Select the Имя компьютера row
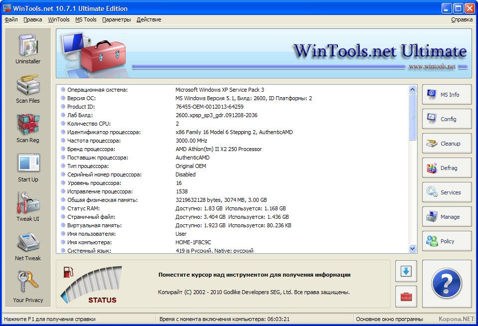This screenshot has width=478, height=326. [232, 242]
